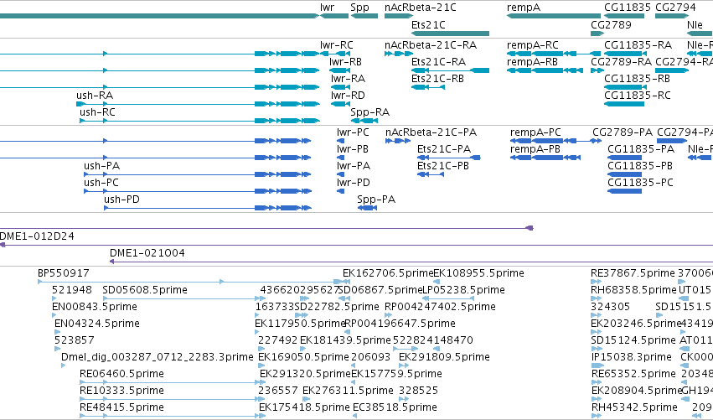
Task: Select the CG11835-PA protein label
Action: pos(641,149)
